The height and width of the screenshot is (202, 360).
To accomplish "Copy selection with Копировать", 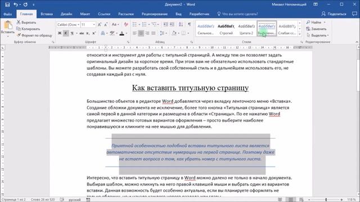I will (x=28, y=29).
